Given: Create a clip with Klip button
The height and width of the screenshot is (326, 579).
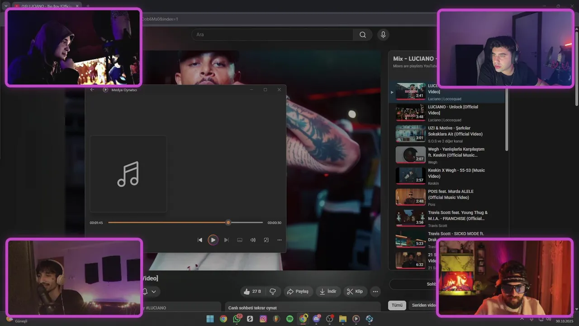Looking at the screenshot, I should pos(355,292).
